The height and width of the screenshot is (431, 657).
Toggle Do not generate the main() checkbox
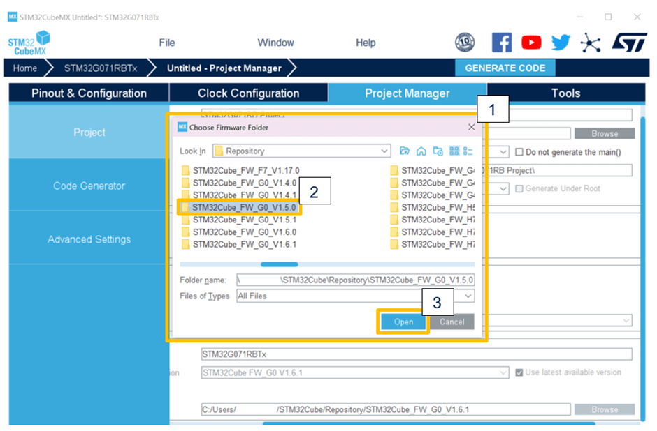[x=519, y=152]
